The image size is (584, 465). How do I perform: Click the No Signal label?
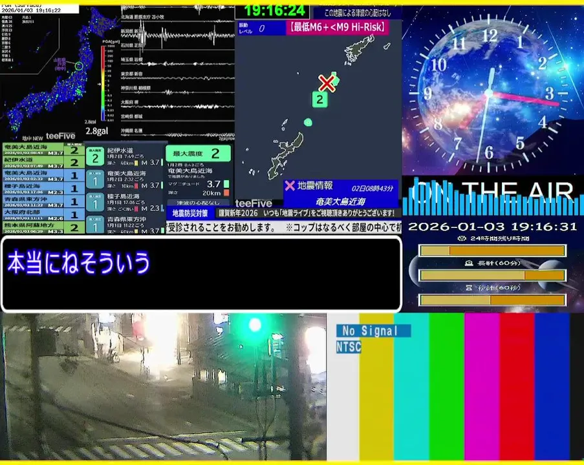point(373,331)
